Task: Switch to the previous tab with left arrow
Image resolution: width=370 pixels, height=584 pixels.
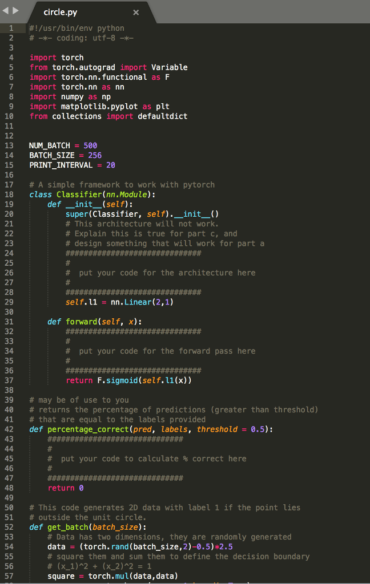Action: [5, 10]
